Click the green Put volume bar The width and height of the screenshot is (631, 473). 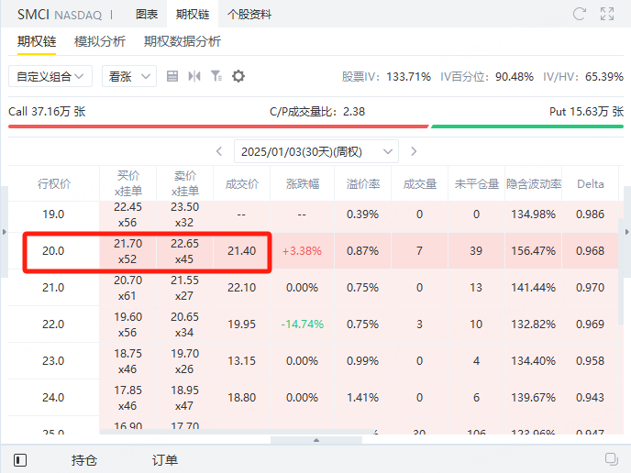pos(527,126)
